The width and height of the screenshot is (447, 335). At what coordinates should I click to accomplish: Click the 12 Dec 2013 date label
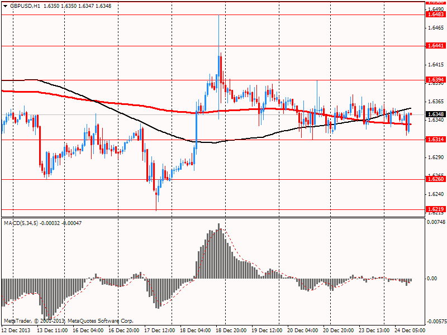[x=17, y=331]
